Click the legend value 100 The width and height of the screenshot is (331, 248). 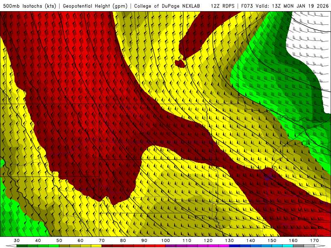(165, 241)
